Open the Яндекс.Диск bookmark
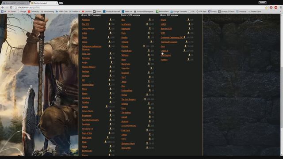This screenshot has height=159, width=283. click(255, 11)
